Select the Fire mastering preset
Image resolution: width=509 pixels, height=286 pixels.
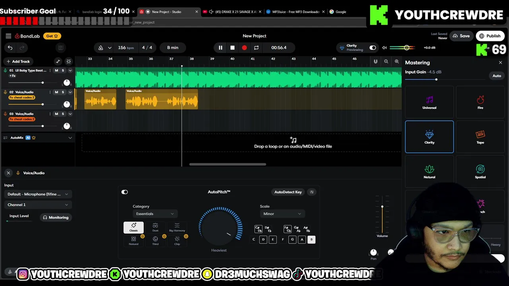(x=480, y=102)
